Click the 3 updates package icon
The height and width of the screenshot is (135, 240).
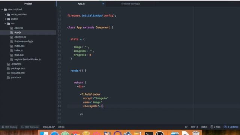pyautogui.click(x=225, y=127)
